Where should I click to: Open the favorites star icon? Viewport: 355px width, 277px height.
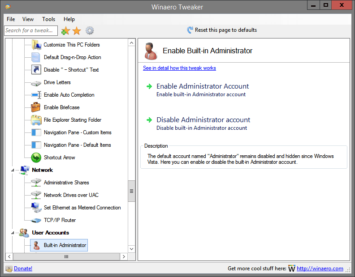[x=77, y=30]
